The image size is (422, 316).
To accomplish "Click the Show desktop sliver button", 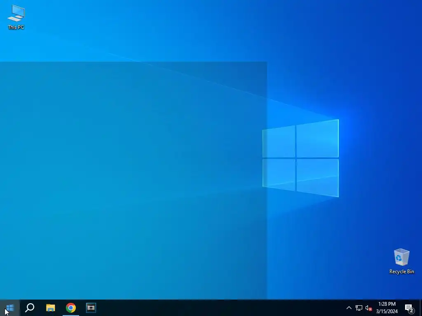I will pos(421,308).
